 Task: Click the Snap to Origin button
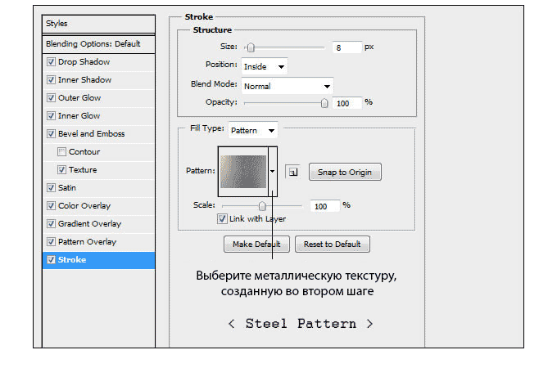click(345, 173)
